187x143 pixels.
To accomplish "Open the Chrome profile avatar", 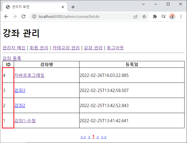I will (x=172, y=16).
